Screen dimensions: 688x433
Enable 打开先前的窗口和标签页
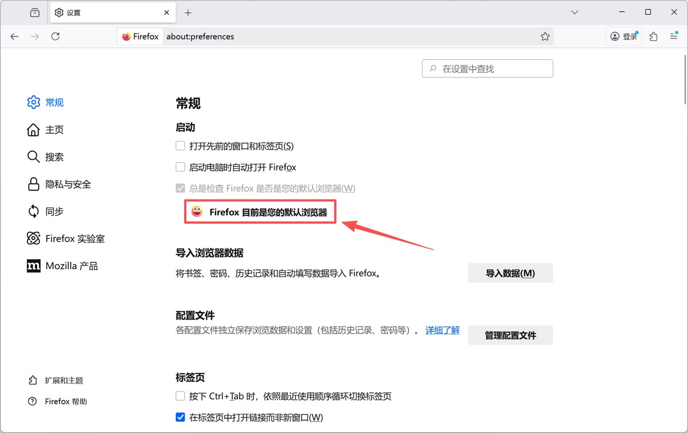pyautogui.click(x=180, y=146)
